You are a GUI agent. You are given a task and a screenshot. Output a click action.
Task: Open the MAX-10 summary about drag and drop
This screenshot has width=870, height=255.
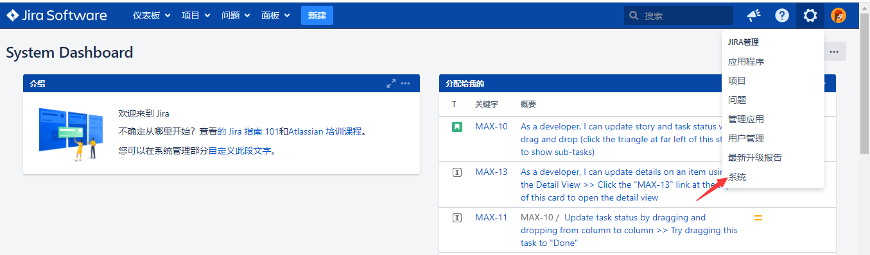tap(620, 139)
